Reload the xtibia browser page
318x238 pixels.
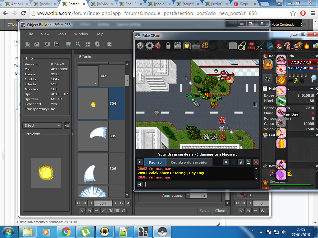click(24, 13)
